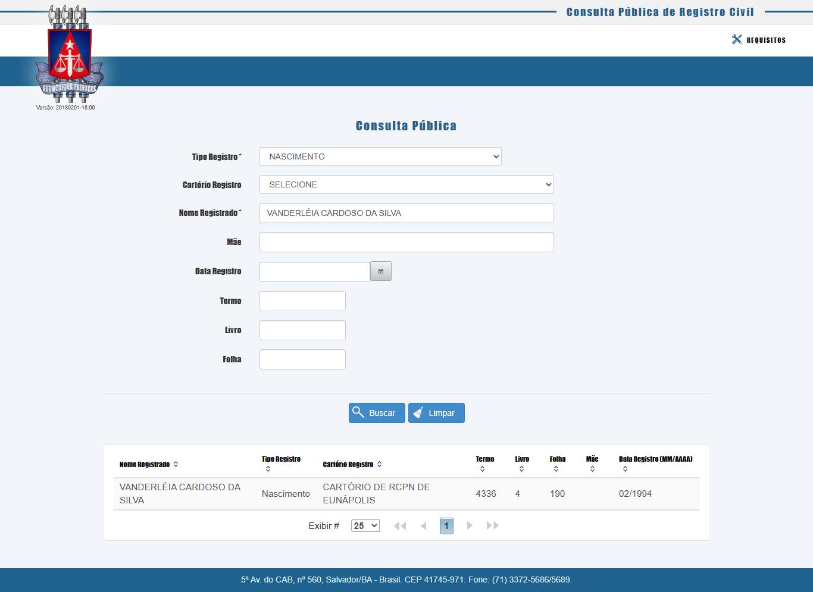Image resolution: width=813 pixels, height=592 pixels.
Task: Open the calendar date picker icon
Action: pyautogui.click(x=380, y=271)
